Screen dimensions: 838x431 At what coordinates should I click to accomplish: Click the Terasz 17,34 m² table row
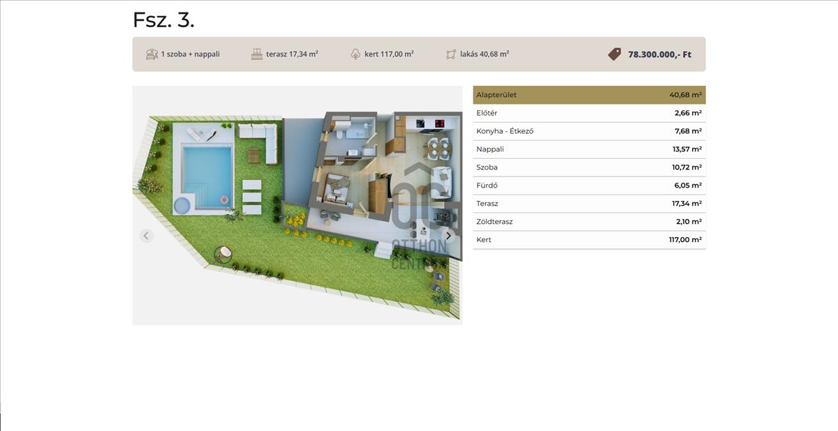pos(589,204)
